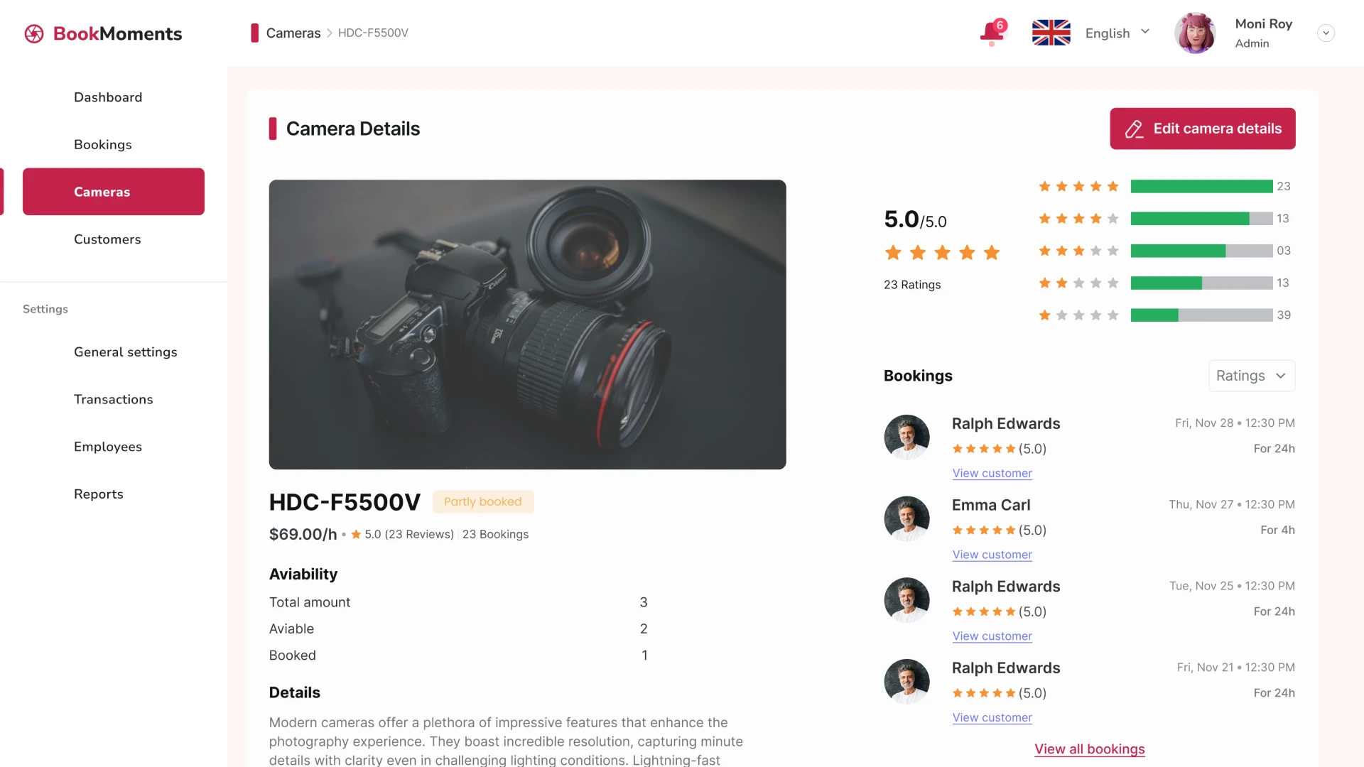Click the View all bookings link
The height and width of the screenshot is (767, 1364).
[1090, 749]
